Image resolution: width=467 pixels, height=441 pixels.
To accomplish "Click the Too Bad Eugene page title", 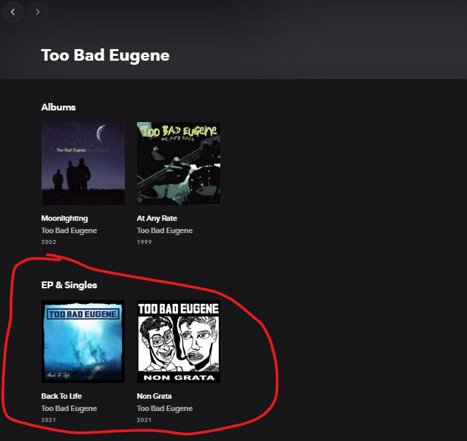I will click(x=106, y=55).
